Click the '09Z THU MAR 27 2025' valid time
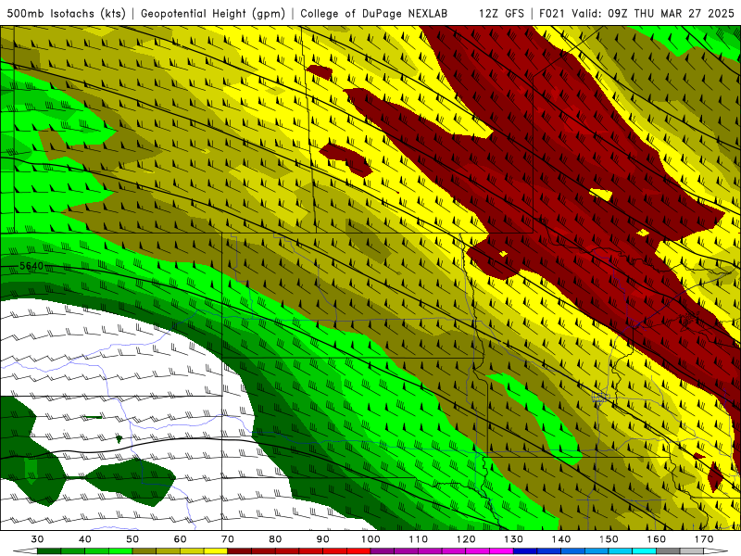Screen dimensions: 741x556 671,13
